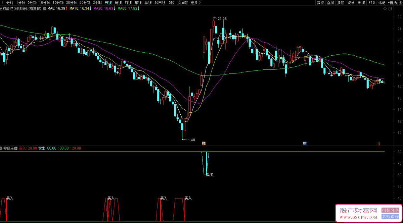Select the 60分钟 period tab
This screenshot has width=403, height=223.
85,3
